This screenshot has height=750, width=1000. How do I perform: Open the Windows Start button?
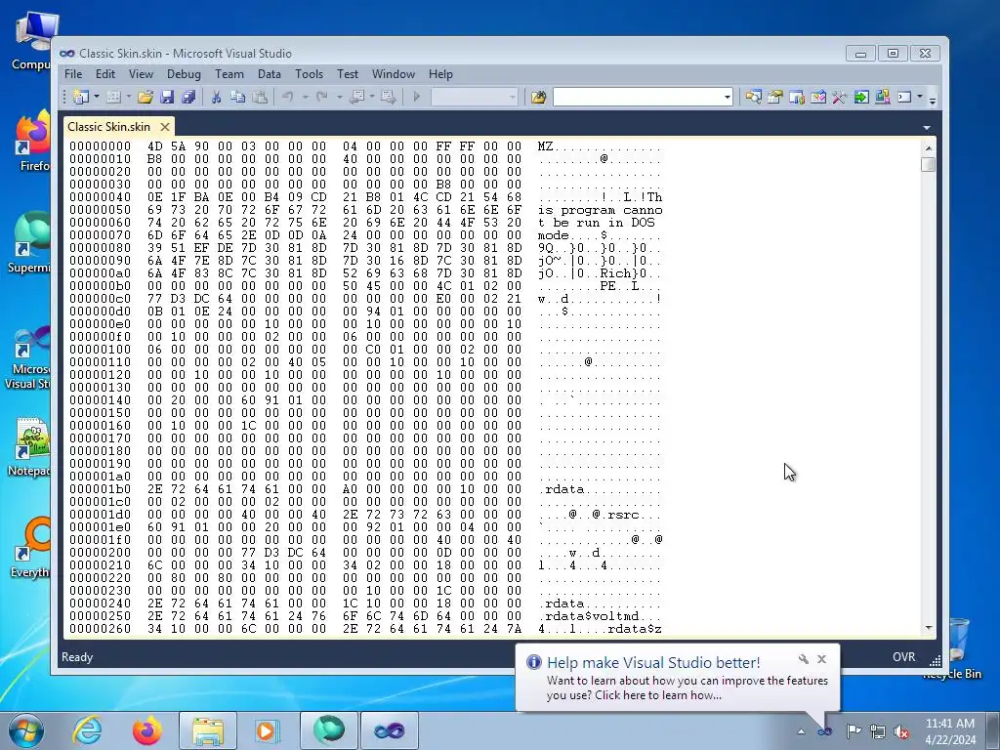coord(26,730)
